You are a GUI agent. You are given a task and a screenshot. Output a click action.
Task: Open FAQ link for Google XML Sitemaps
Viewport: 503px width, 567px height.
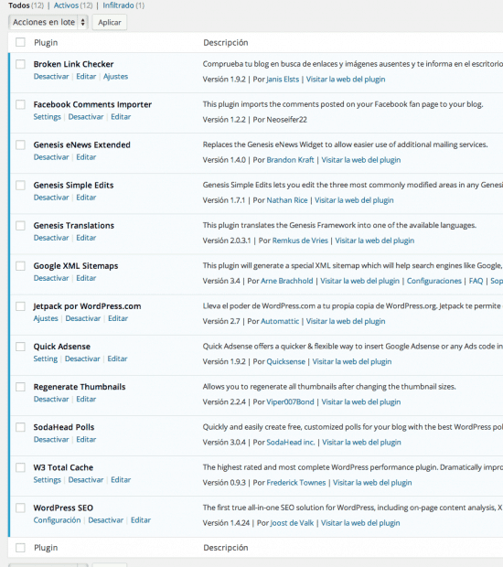coord(476,281)
